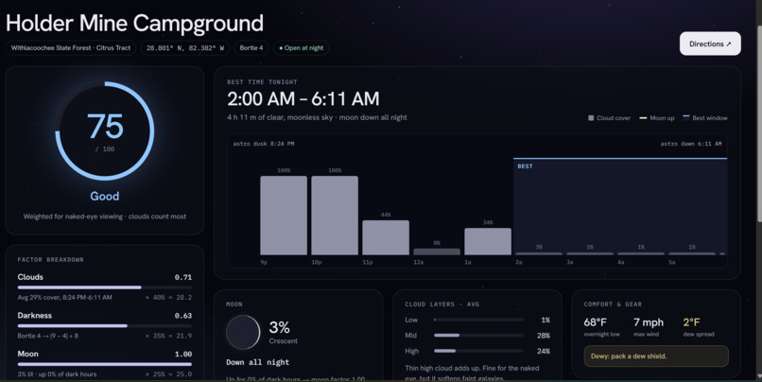Viewport: 762px width, 382px height.
Task: Click the Darkness score value 0.63
Action: click(183, 316)
